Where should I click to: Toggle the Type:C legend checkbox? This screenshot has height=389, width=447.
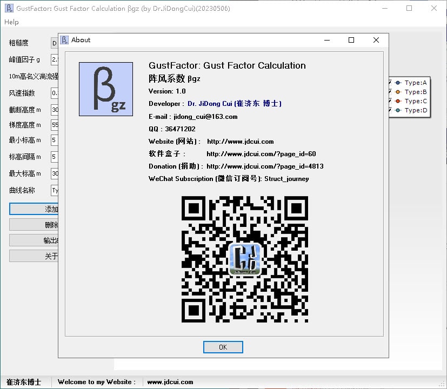coord(390,101)
